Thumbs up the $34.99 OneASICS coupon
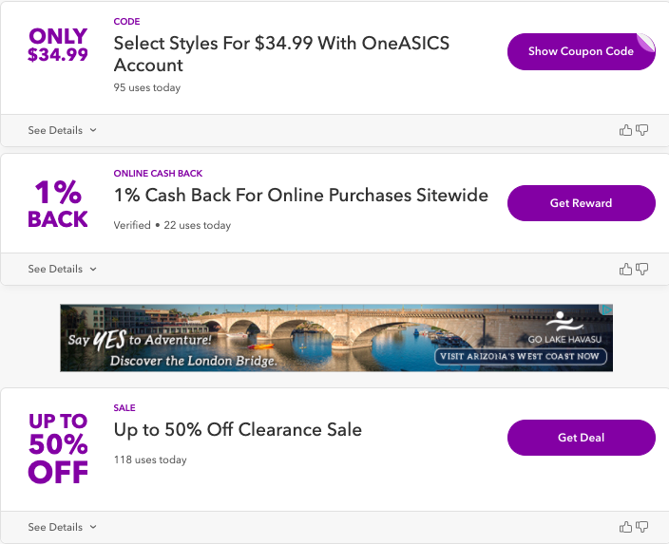 coord(625,130)
